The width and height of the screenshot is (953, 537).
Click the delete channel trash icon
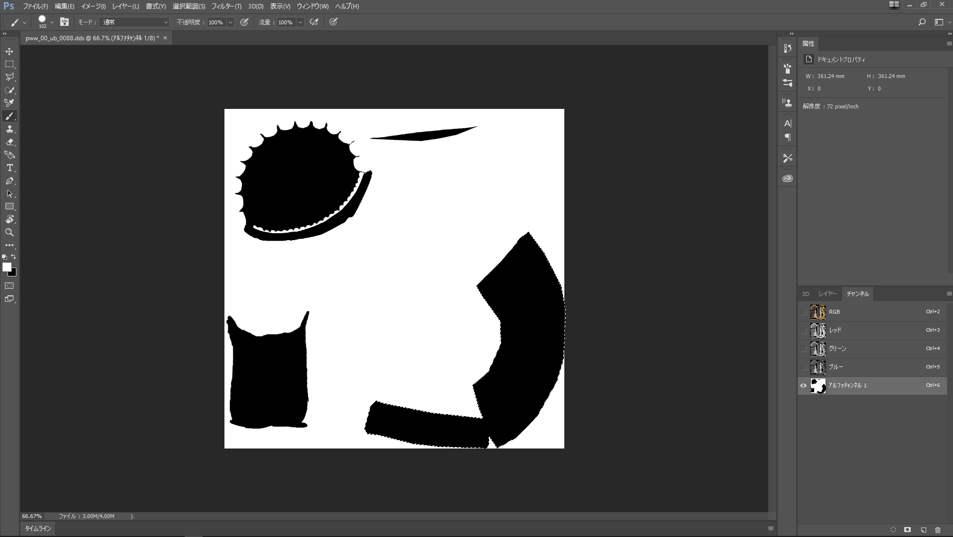[x=938, y=530]
